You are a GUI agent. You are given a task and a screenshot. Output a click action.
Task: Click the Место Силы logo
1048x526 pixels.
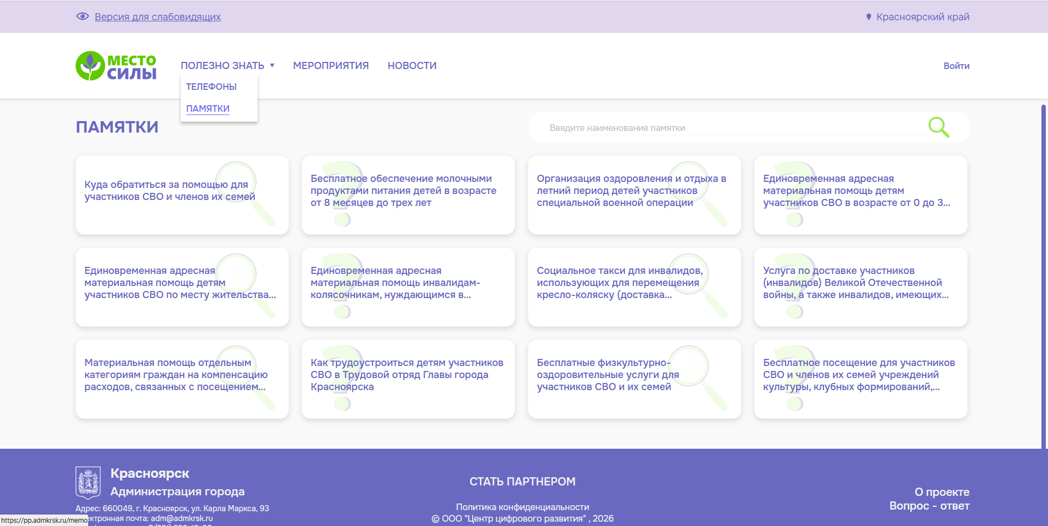point(116,66)
